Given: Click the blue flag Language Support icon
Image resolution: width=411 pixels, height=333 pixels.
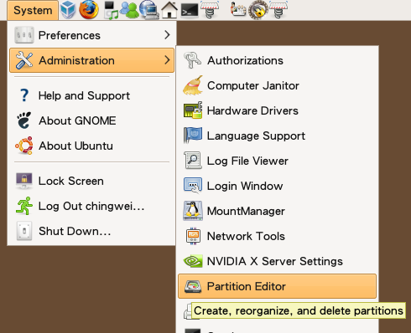Looking at the screenshot, I should 193,136.
